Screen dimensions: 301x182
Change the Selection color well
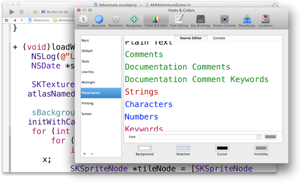click(x=183, y=148)
